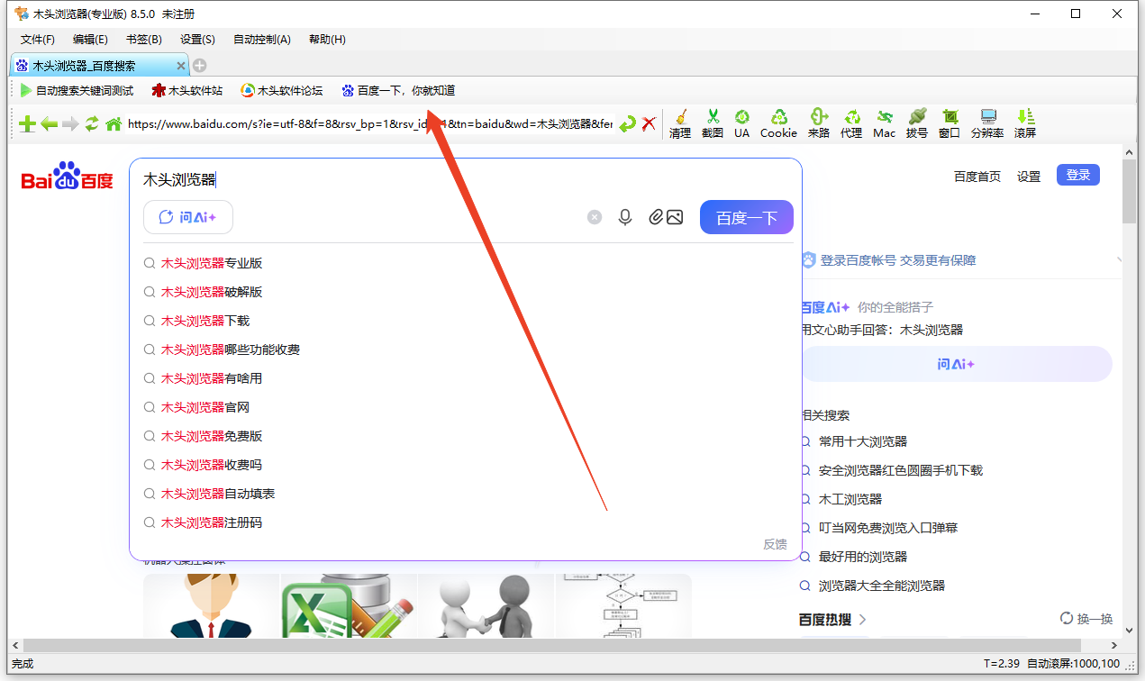Click the 拨号 dial-up tool
This screenshot has height=681, width=1145.
click(916, 124)
